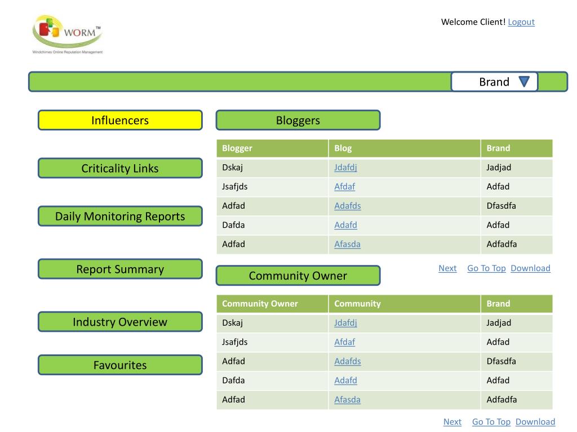Open Criticality Links section
Viewport: 577px width, 432px height.
120,168
